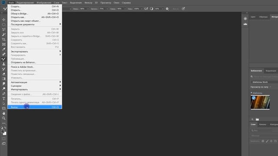278x156 pixels.
Task: Toggle airbrush-style build-up icon
Action: pyautogui.click(x=146, y=9)
